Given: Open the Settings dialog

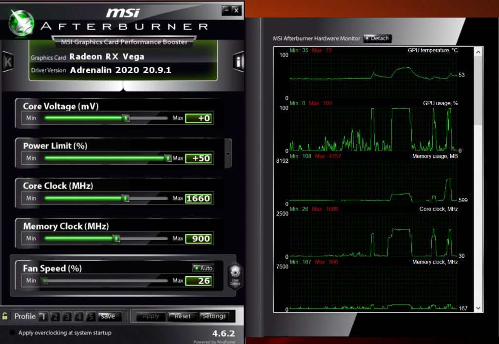Looking at the screenshot, I should coord(215,316).
